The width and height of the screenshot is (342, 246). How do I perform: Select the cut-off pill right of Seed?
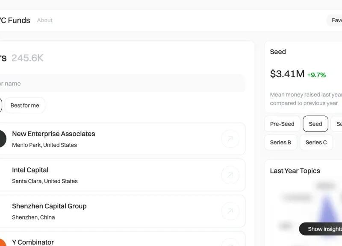pyautogui.click(x=338, y=124)
